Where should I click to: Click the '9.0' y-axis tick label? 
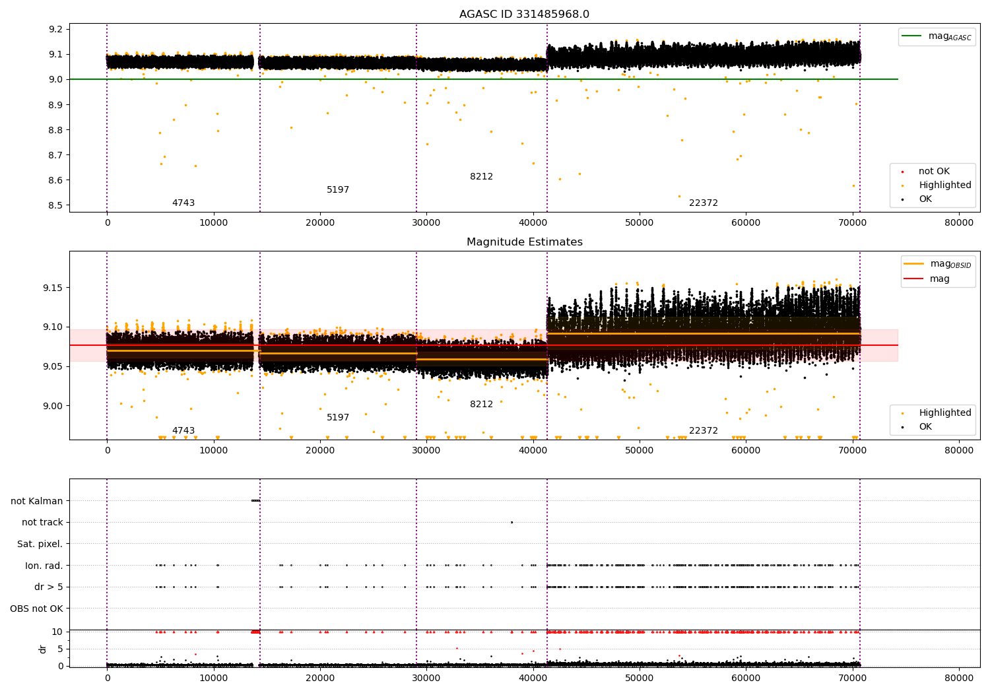[55, 80]
